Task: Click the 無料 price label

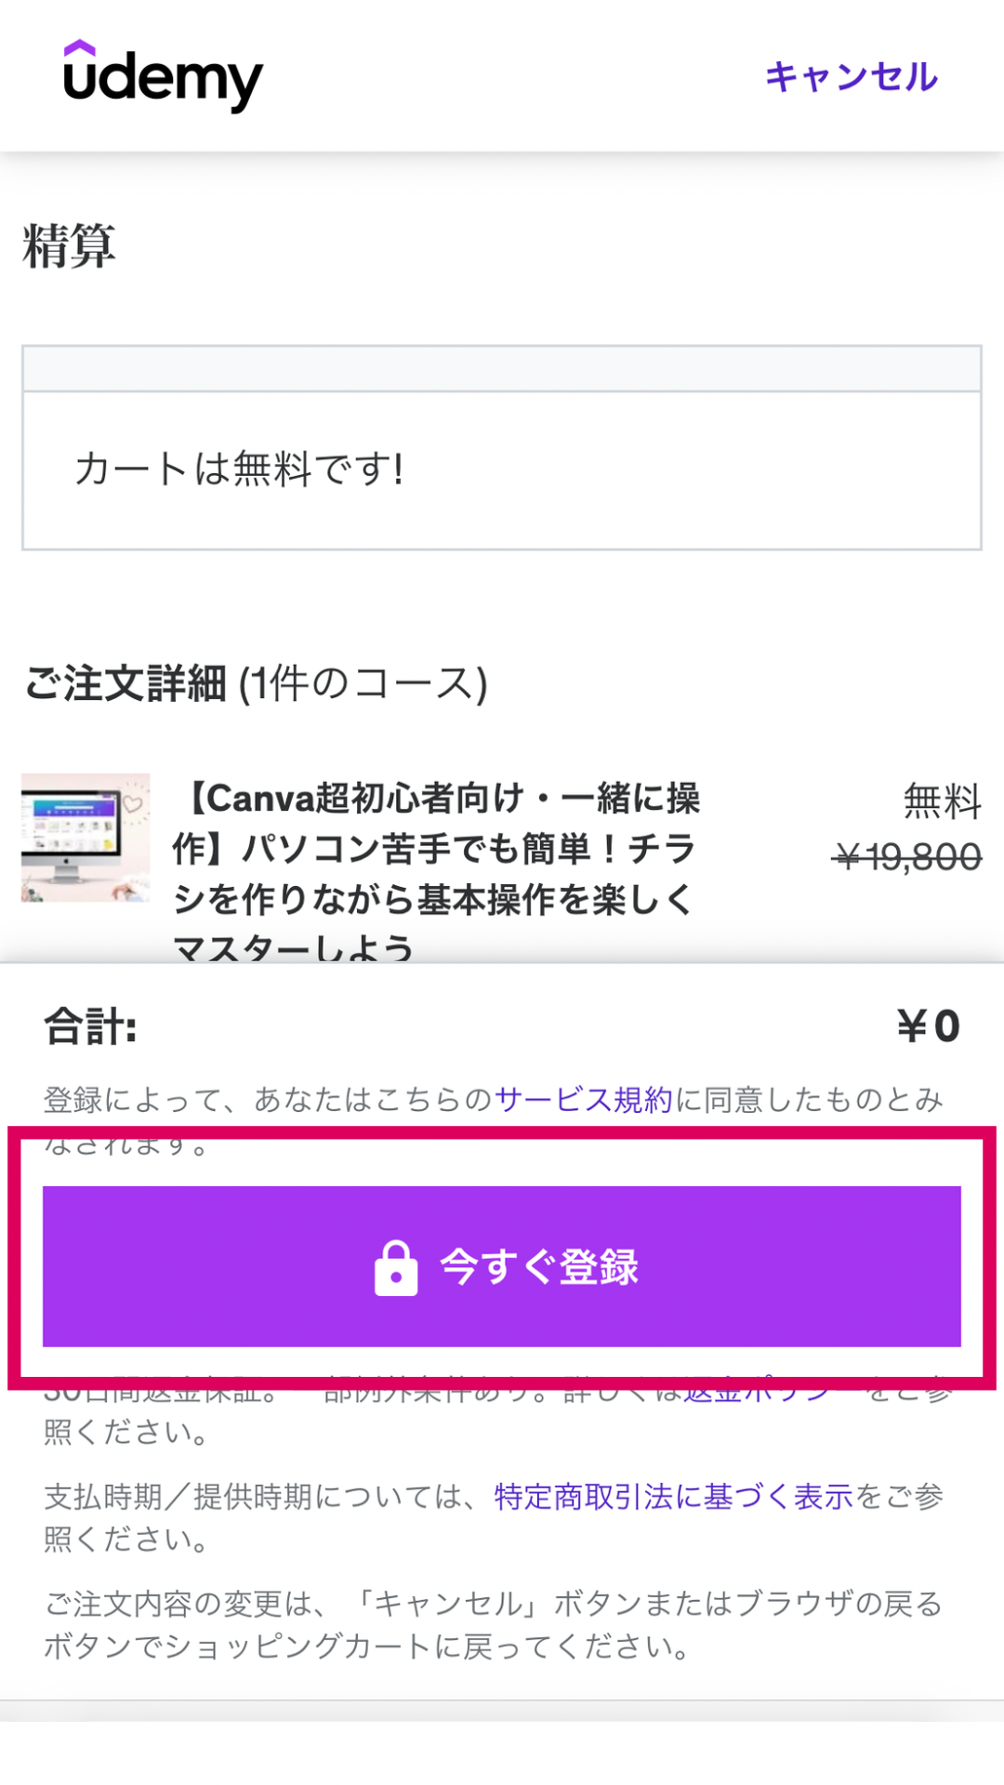Action: tap(942, 801)
